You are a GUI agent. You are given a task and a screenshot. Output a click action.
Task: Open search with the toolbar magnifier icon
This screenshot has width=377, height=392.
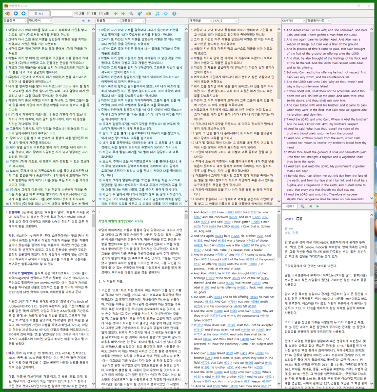(131, 14)
